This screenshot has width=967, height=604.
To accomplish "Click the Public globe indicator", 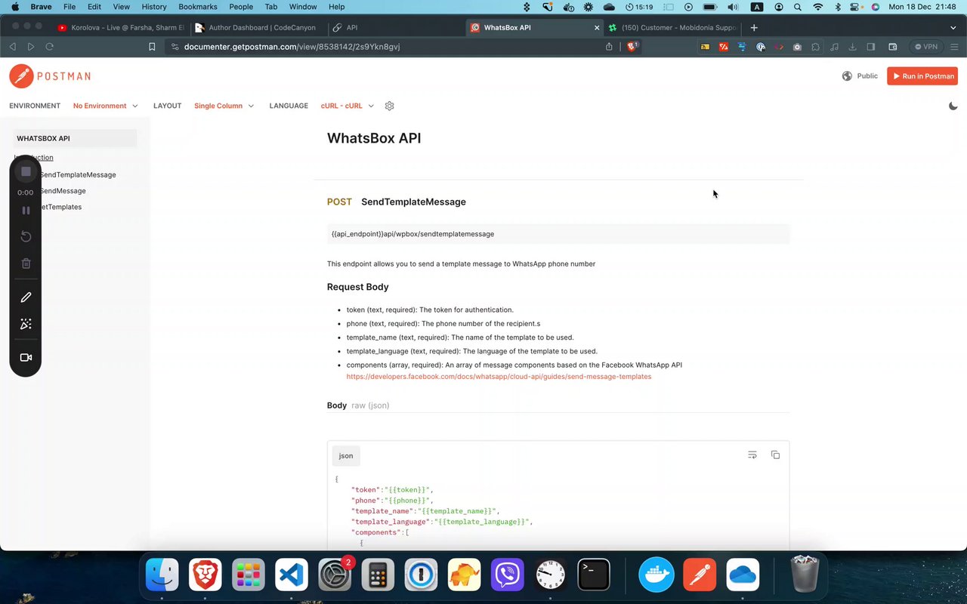I will [x=860, y=76].
